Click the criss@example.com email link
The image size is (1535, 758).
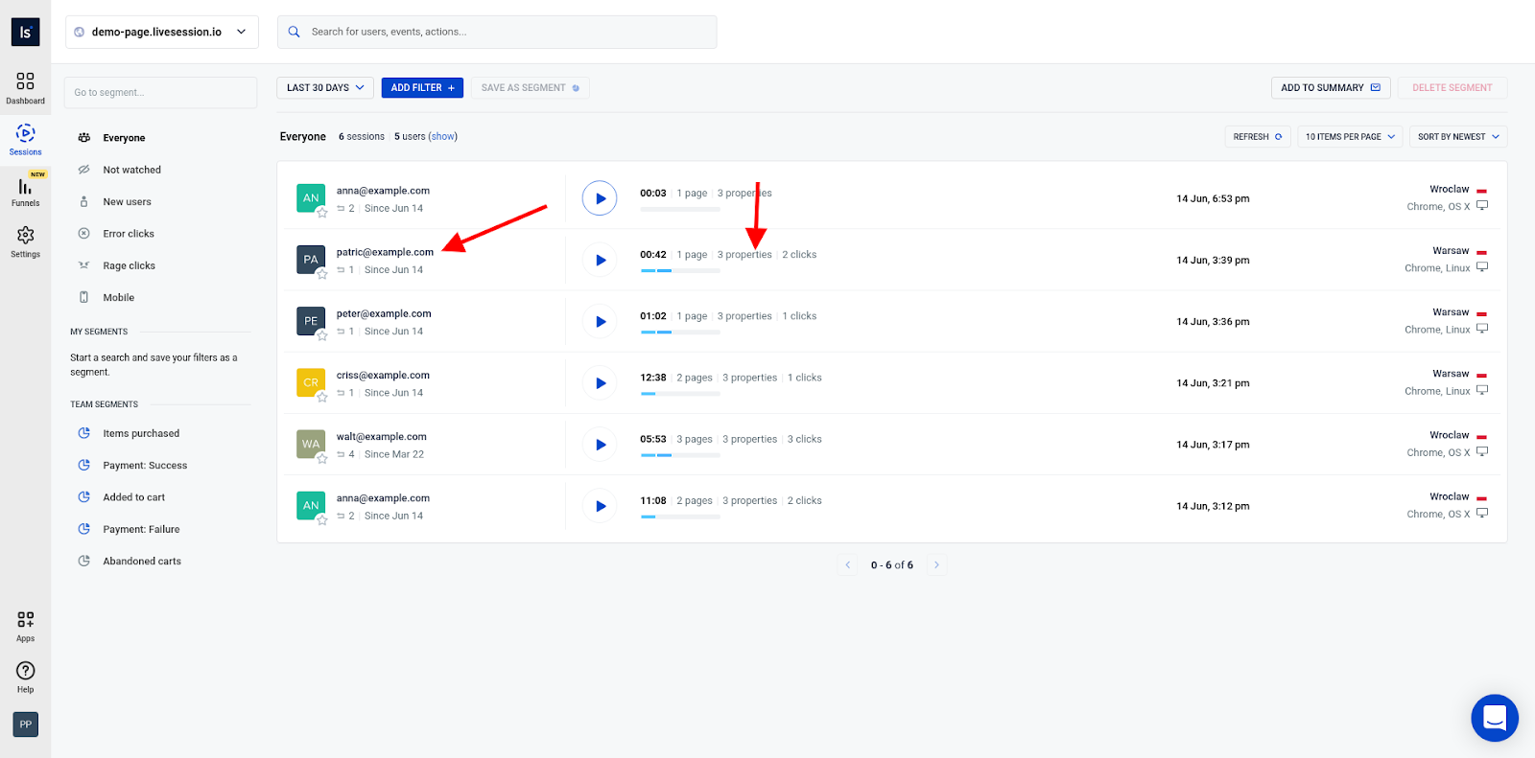click(383, 376)
